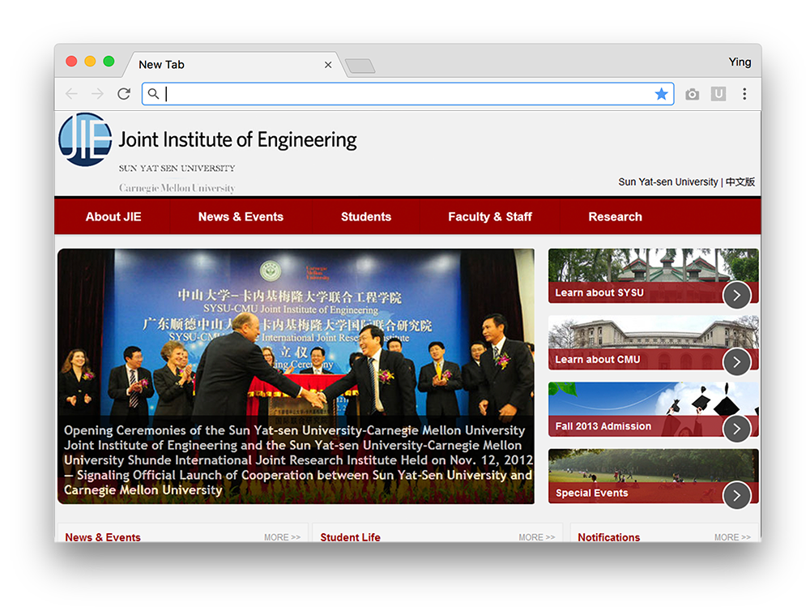Image resolution: width=810 pixels, height=611 pixels.
Task: Click the U extension icon
Action: (718, 93)
